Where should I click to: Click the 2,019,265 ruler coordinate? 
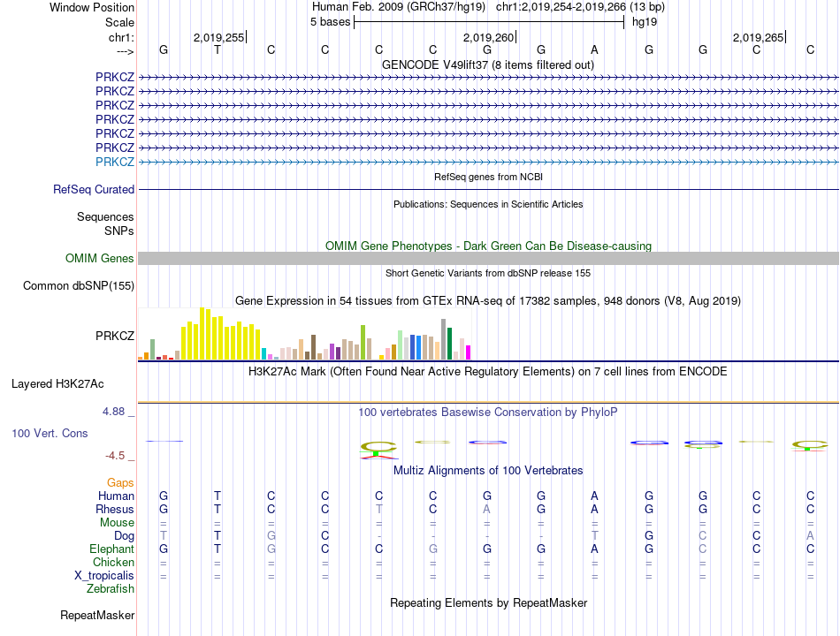758,37
